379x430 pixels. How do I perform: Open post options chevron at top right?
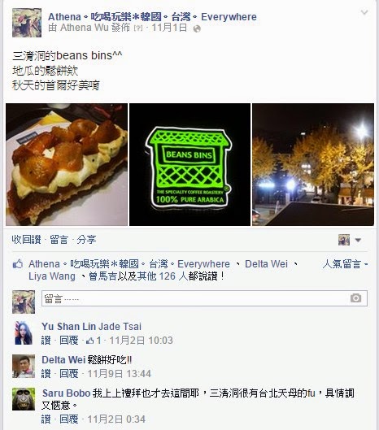click(x=364, y=12)
